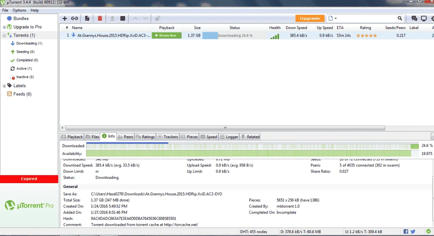The width and height of the screenshot is (434, 236).
Task: Click the Start Torrent download arrow icon
Action: point(112,18)
